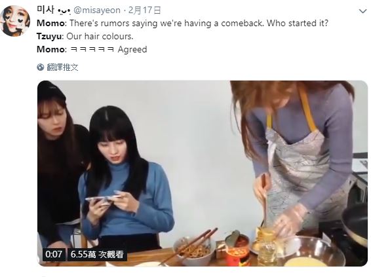Image resolution: width=371 pixels, height=277 pixels.
Task: Click the bold 'Momo' label in the first line
Action: point(50,23)
